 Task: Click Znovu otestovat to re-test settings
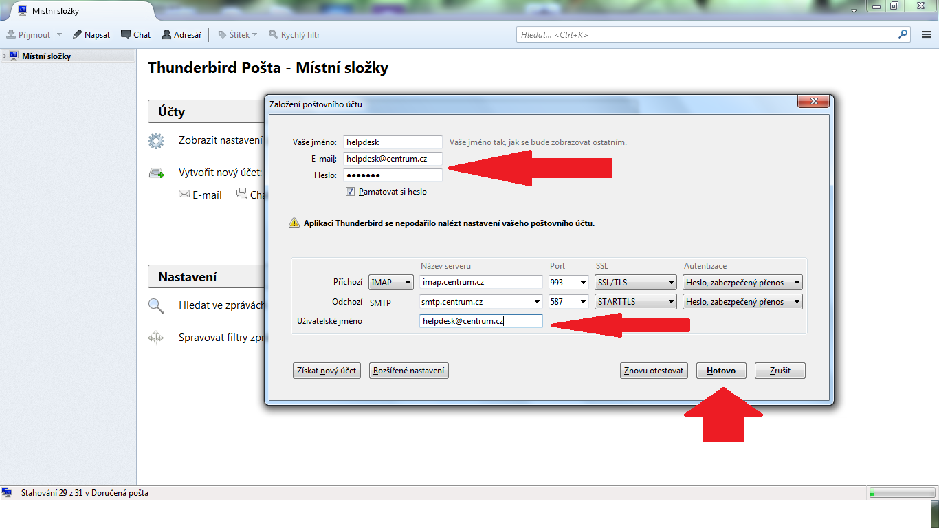(654, 371)
